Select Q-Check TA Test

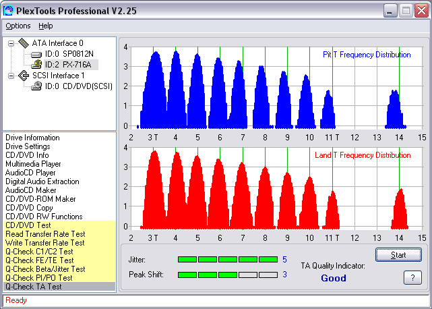pos(59,287)
